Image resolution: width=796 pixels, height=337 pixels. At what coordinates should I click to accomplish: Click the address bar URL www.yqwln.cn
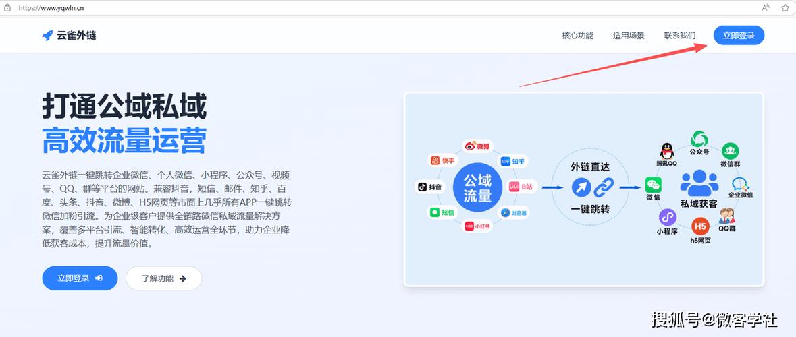(x=51, y=8)
